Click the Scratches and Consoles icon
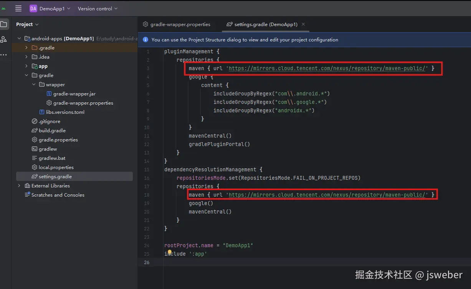Screen dimensions: 471x289 [27, 195]
